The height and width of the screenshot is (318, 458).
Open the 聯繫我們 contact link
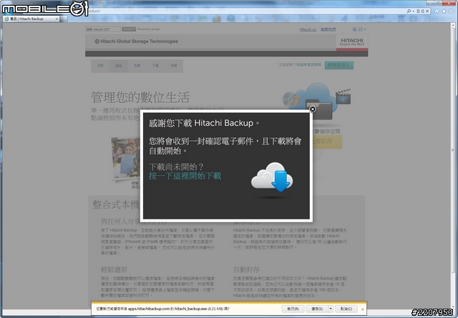point(328,29)
